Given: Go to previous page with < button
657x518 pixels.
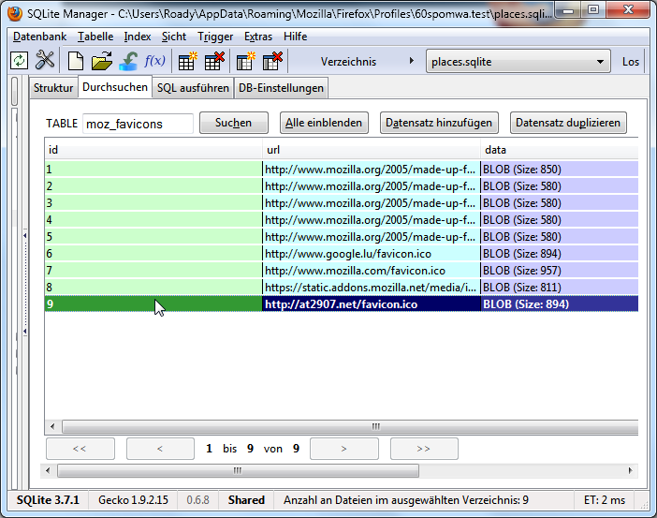Looking at the screenshot, I should 160,449.
